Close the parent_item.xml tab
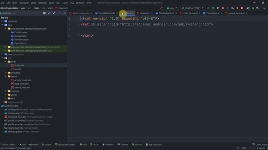 [247, 13]
